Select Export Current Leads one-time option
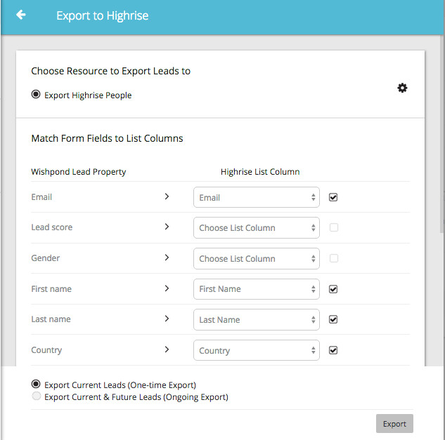 36,384
